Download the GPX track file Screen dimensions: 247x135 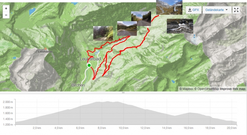pos(194,10)
